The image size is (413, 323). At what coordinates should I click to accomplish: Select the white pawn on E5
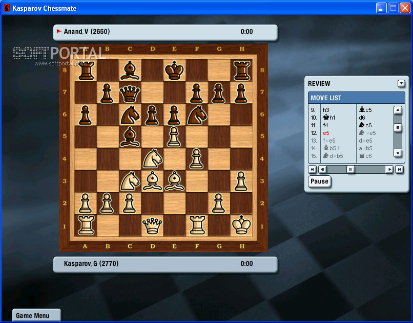[174, 136]
